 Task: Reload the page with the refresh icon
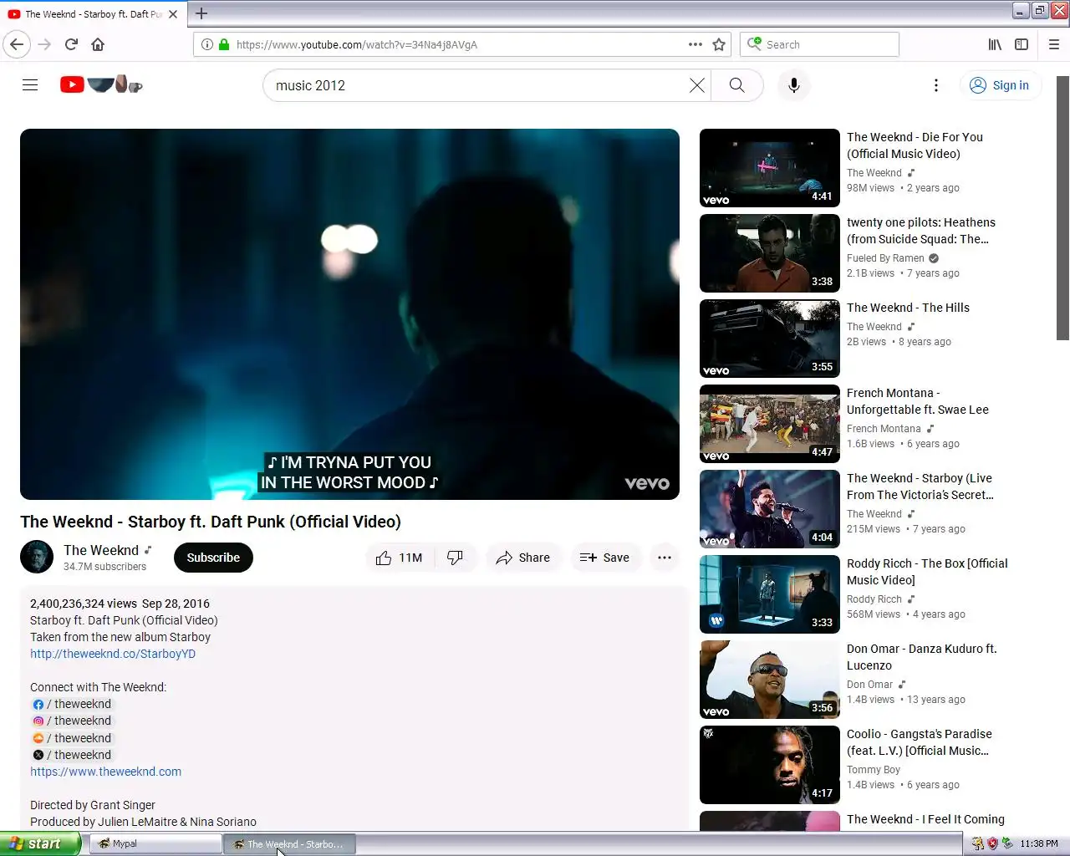[71, 44]
